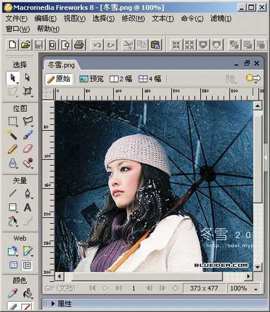Click the Print icon in the toolbar
270x312 pixels.
79,45
